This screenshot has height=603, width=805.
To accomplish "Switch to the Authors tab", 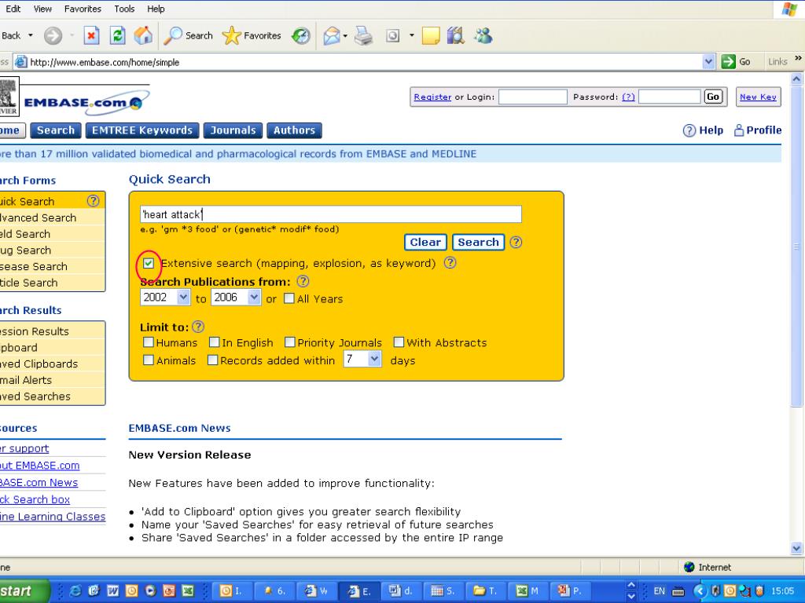I will pyautogui.click(x=294, y=130).
